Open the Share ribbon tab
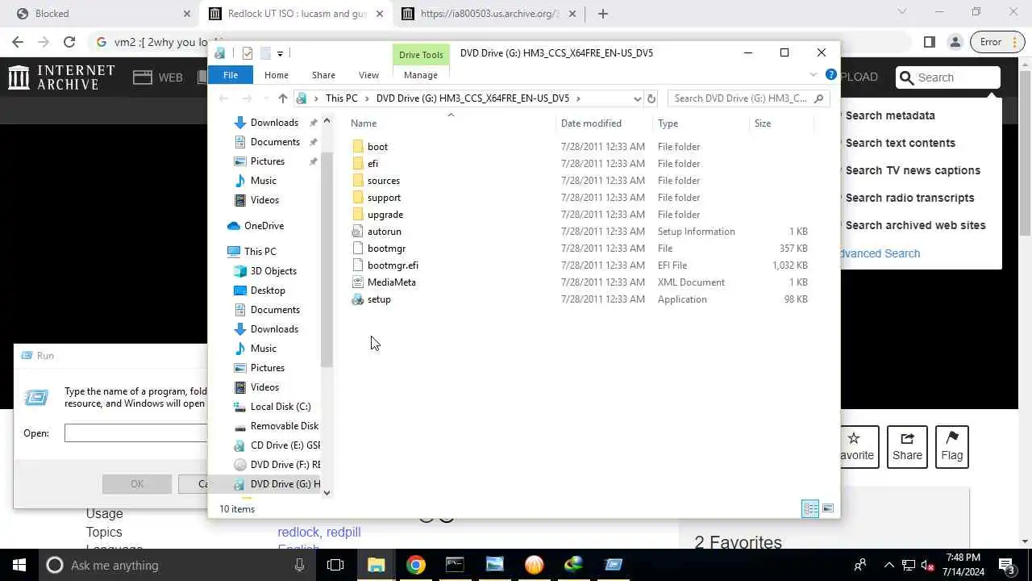This screenshot has height=581, width=1032. pos(323,75)
